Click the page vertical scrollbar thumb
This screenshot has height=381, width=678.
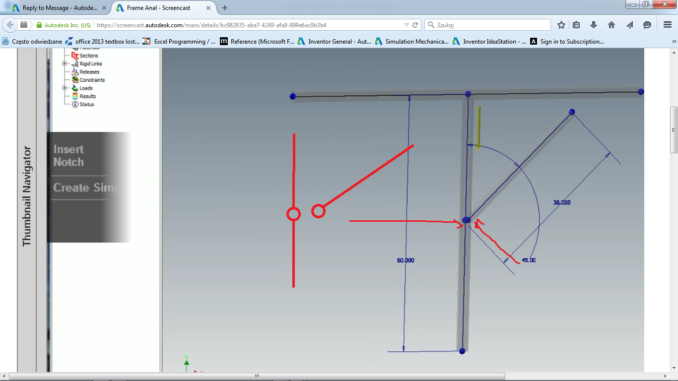pos(674,129)
